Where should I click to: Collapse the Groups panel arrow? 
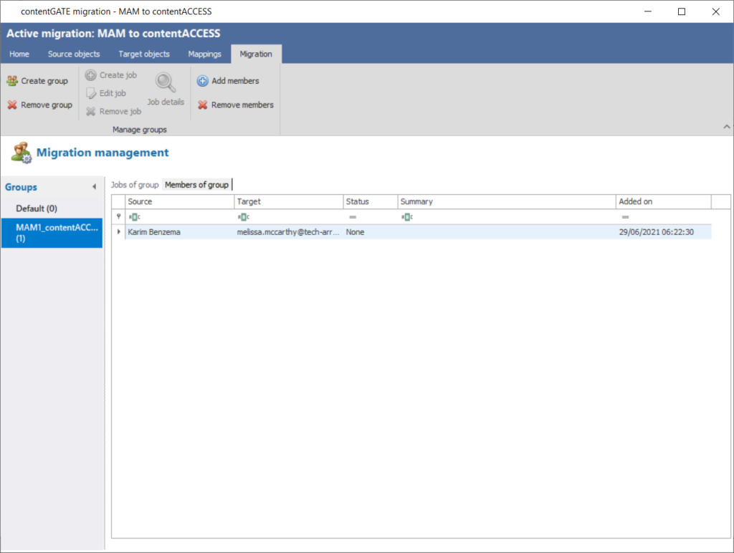point(94,188)
